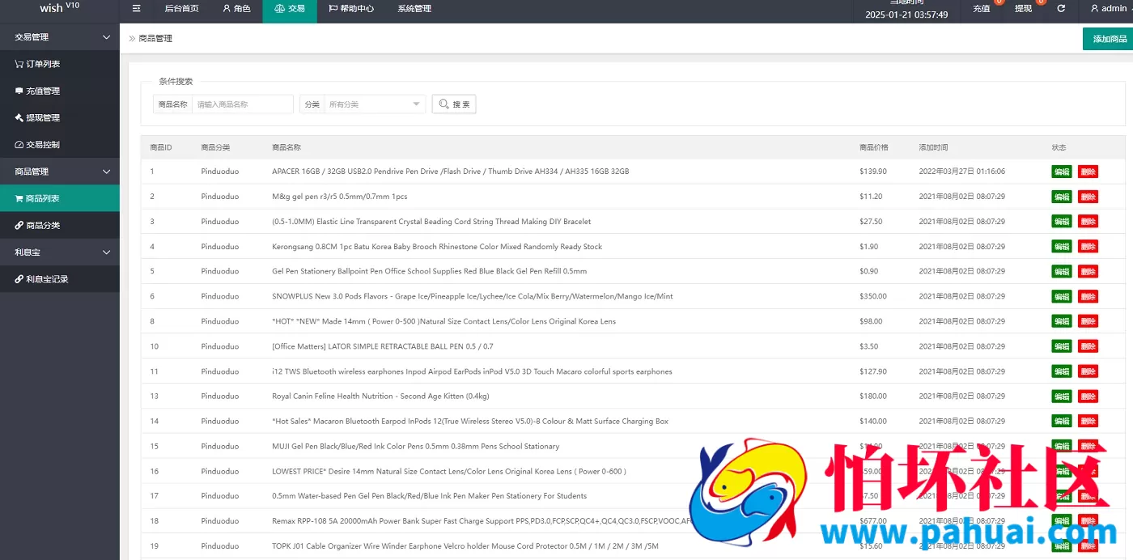Toggle the sidebar with the hamburger icon

[136, 9]
